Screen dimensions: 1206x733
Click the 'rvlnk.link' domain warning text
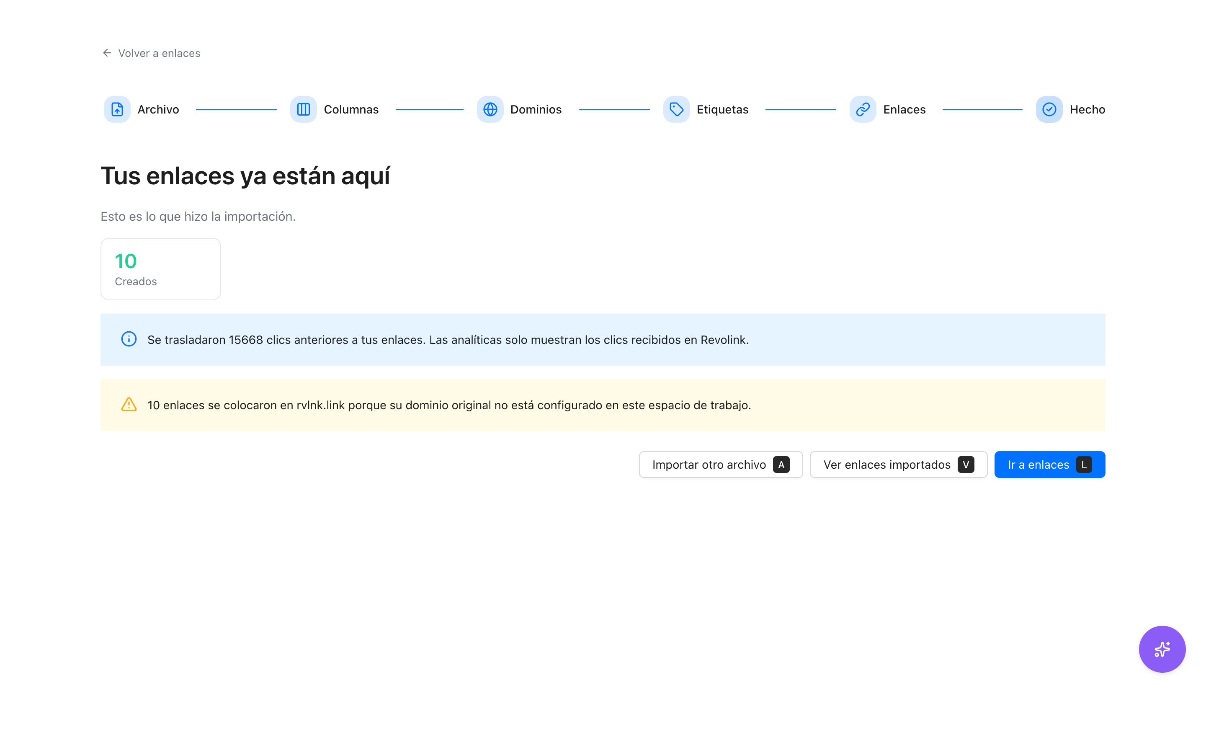pyautogui.click(x=449, y=405)
